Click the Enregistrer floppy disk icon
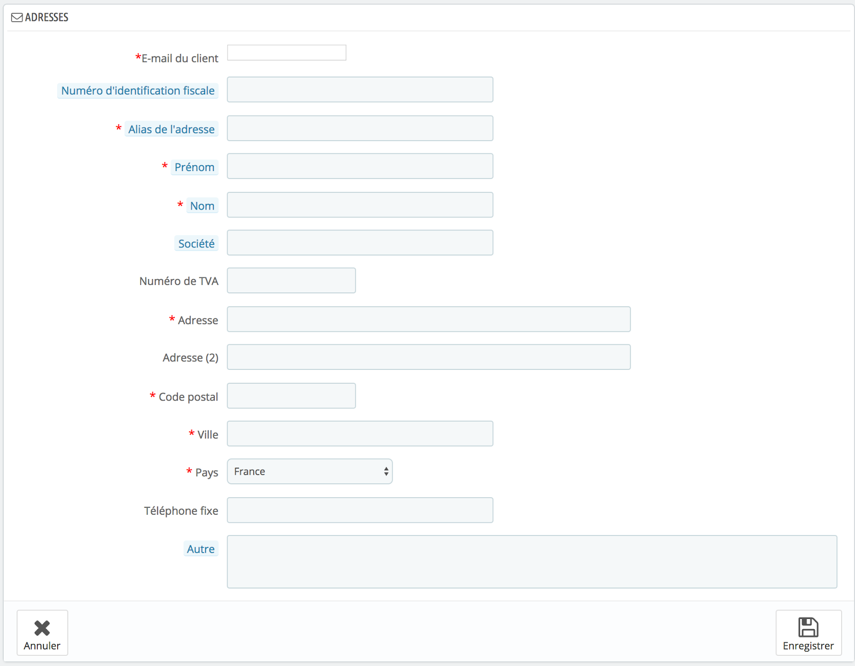Image resolution: width=855 pixels, height=666 pixels. 808,627
